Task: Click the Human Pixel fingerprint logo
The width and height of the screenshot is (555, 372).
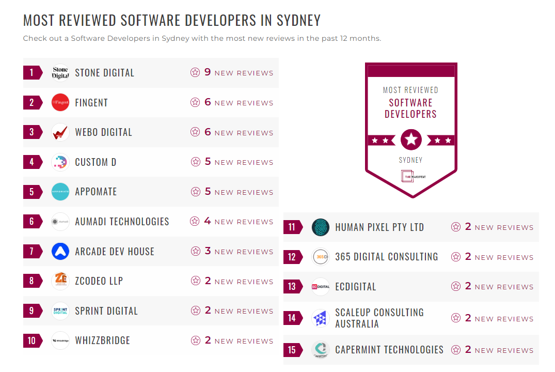Action: [321, 227]
